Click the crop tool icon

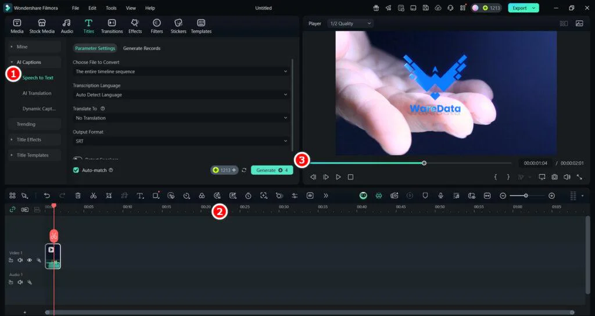[109, 196]
